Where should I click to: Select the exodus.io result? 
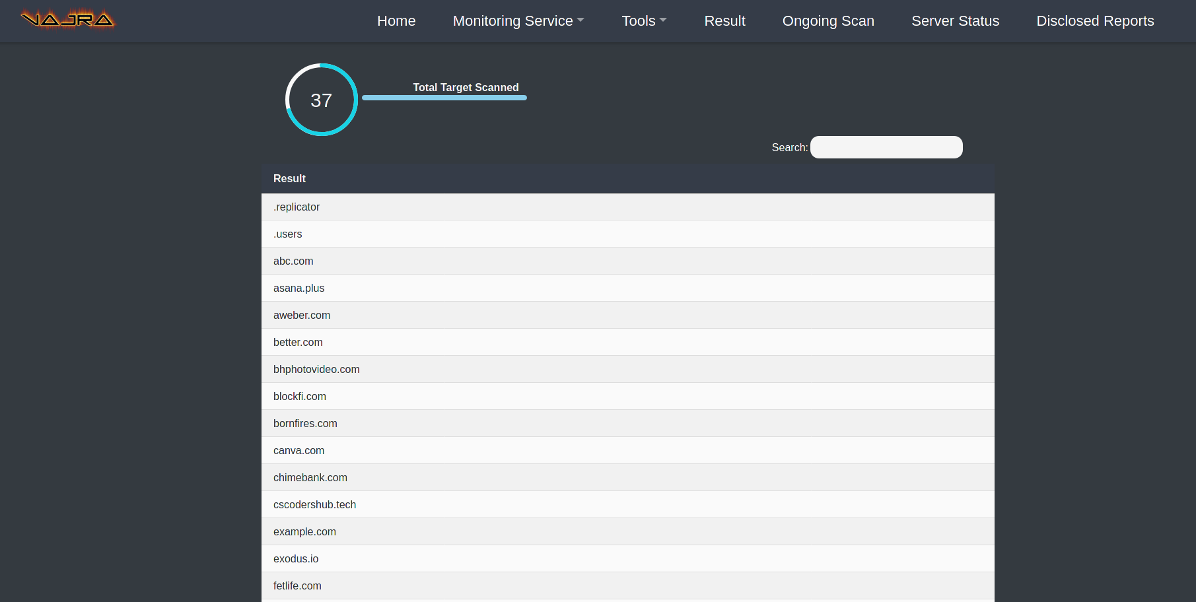(628, 558)
